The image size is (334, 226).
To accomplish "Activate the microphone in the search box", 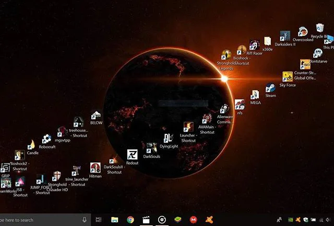I will (x=85, y=220).
